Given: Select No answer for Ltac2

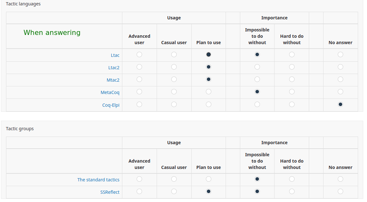Looking at the screenshot, I should (x=340, y=67).
